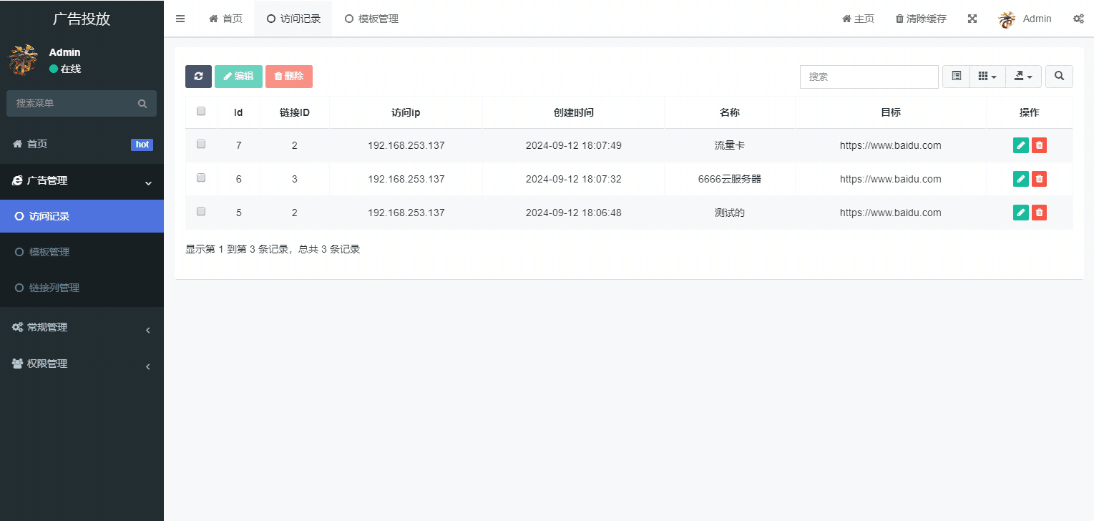Edit the 测试的 row
The height and width of the screenshot is (521, 1094).
tap(1021, 213)
